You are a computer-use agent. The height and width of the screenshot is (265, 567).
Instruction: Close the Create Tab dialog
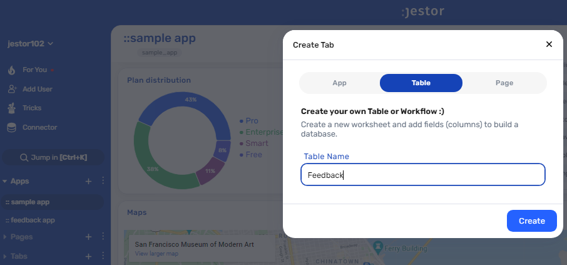(549, 44)
